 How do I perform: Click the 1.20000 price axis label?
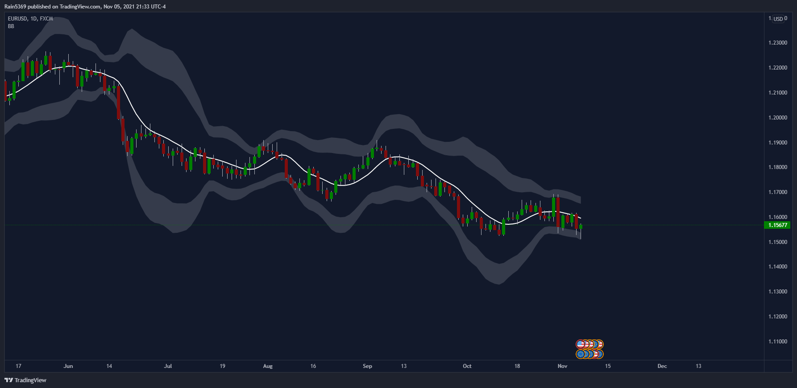(778, 118)
